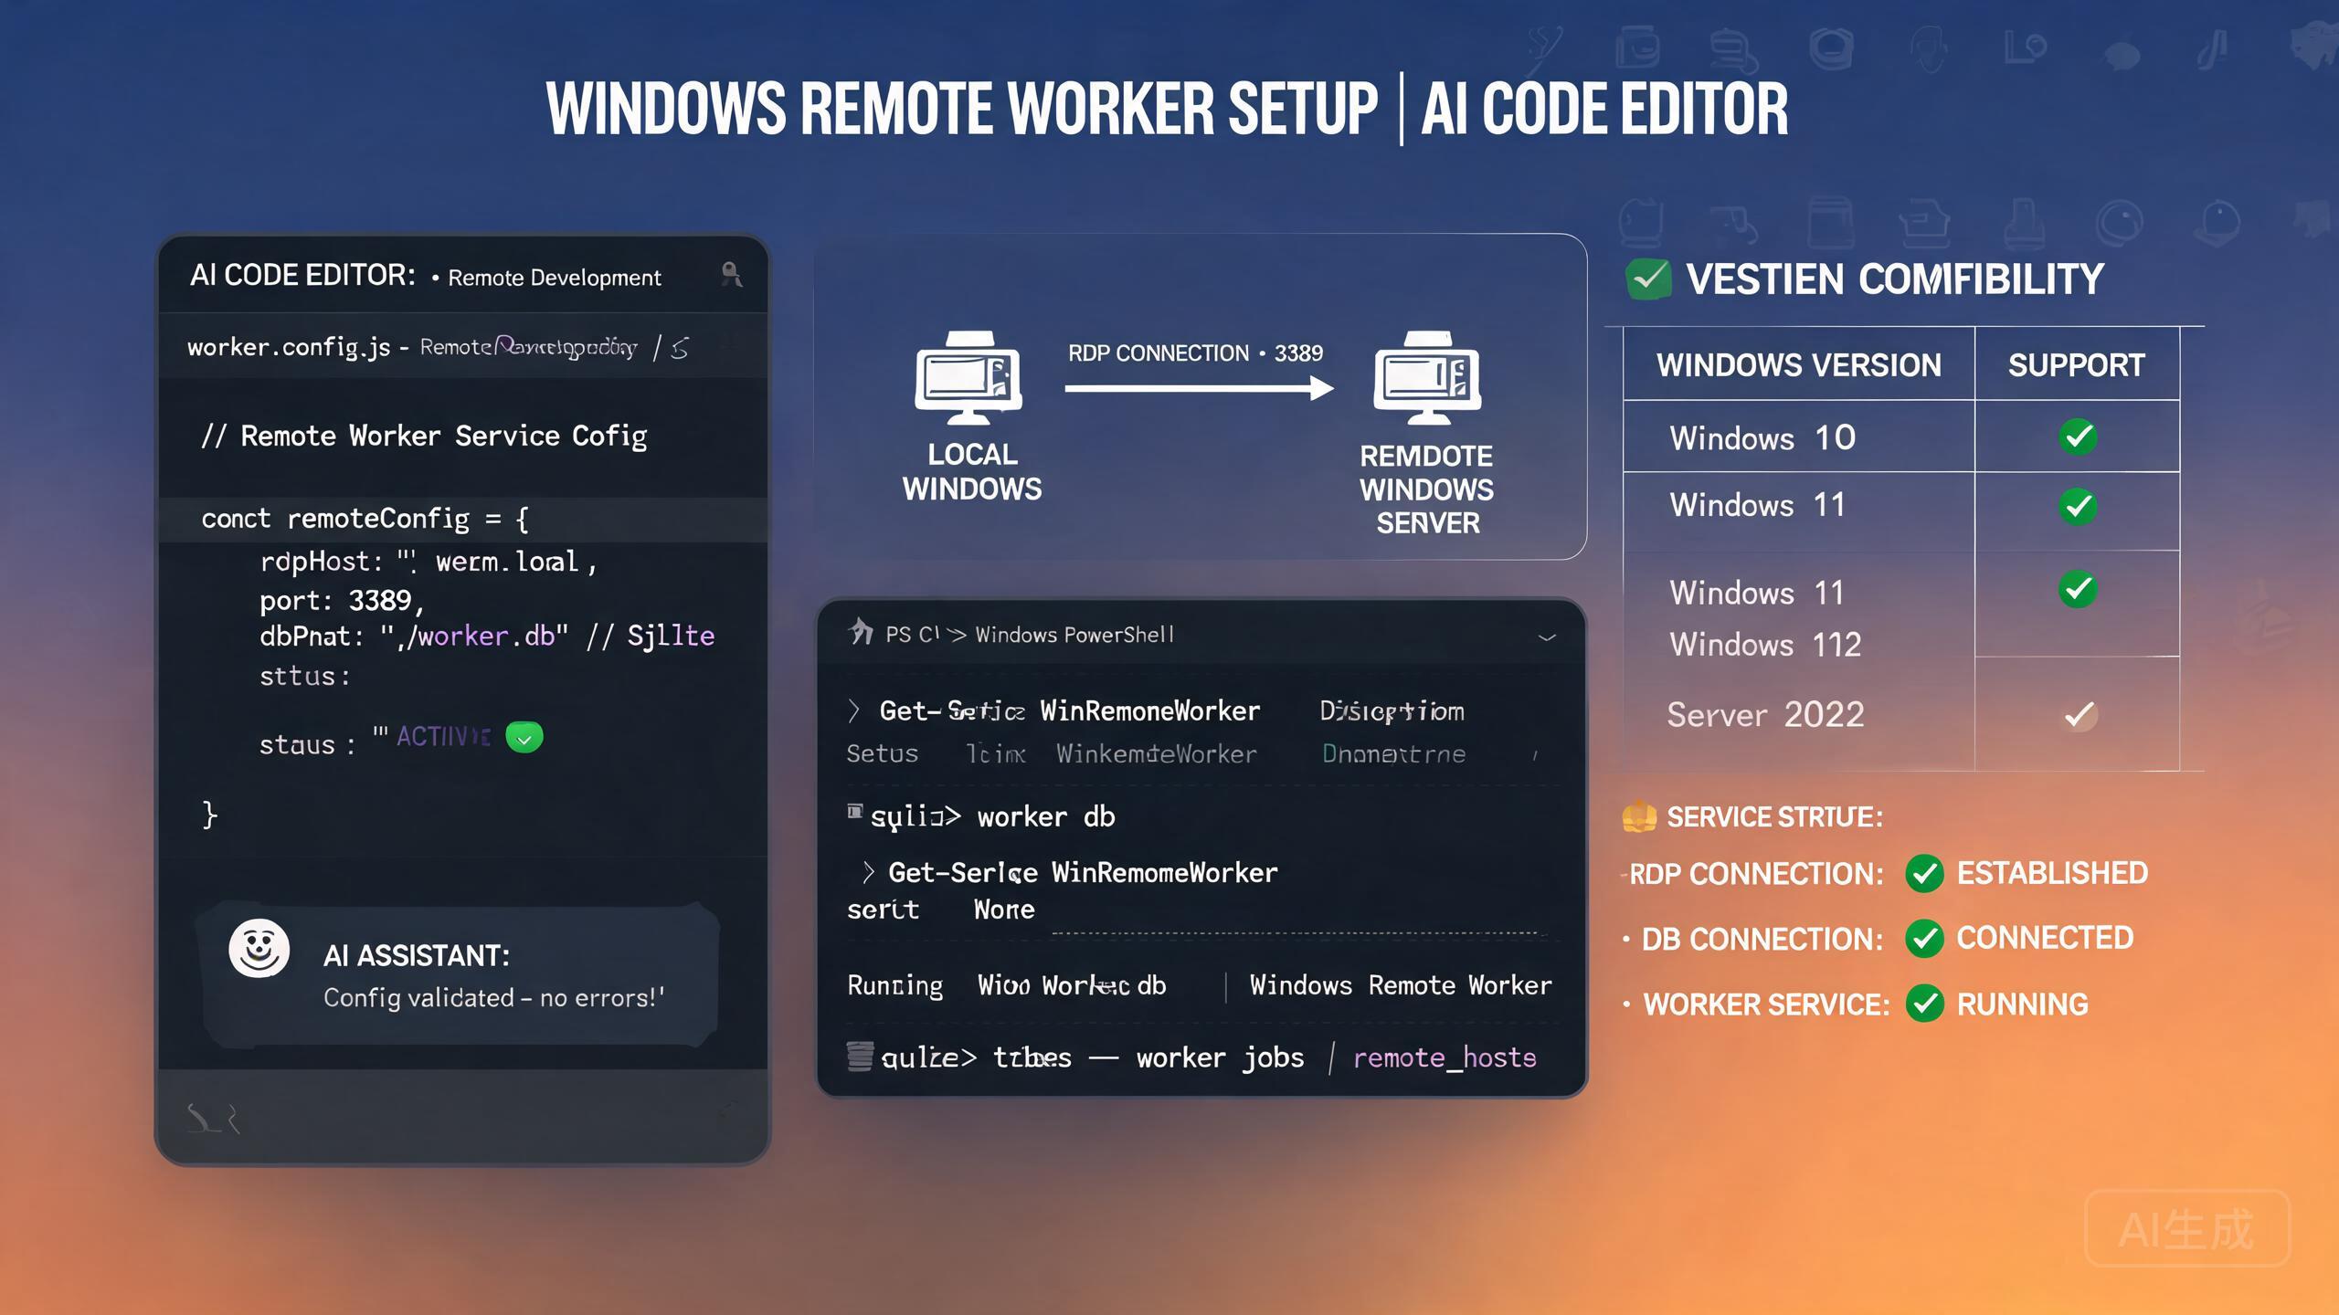The height and width of the screenshot is (1315, 2339).
Task: Click the database icon beside tables command
Action: tap(859, 1057)
